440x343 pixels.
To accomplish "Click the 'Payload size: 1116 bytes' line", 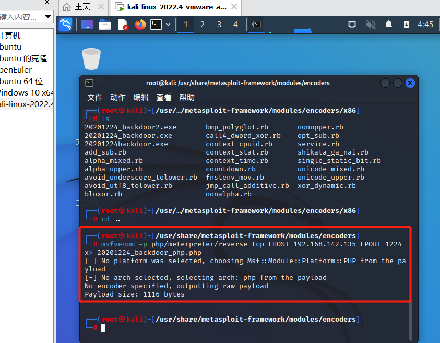I will click(x=135, y=294).
